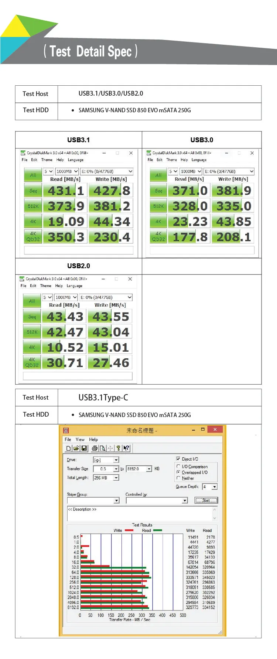Click Description box scrollbar down arrow
This screenshot has height=659, width=277.
pos(214,518)
